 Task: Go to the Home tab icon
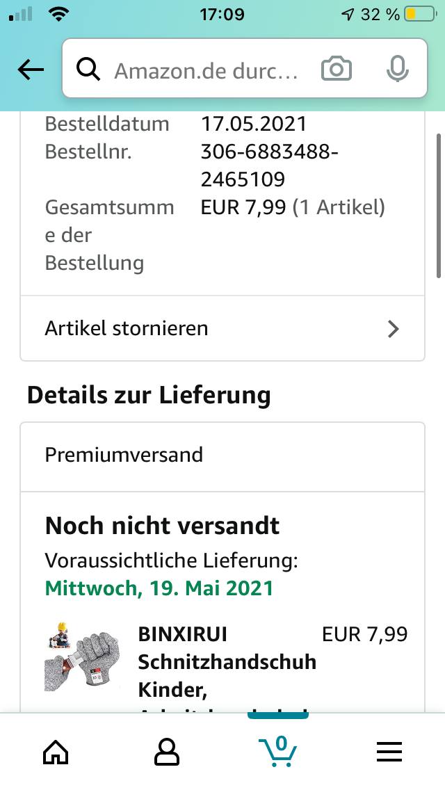coord(56,752)
